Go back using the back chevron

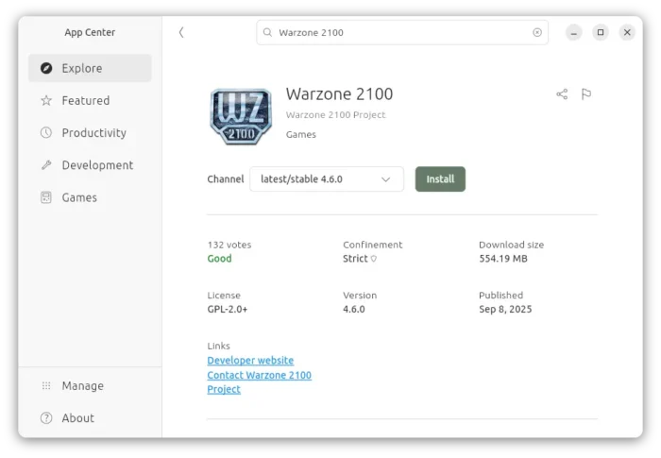[181, 32]
